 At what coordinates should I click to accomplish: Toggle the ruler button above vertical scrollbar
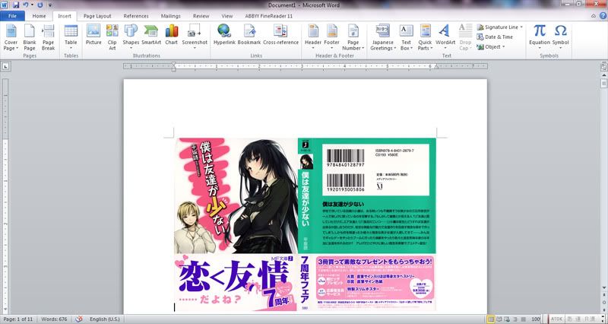(603, 67)
